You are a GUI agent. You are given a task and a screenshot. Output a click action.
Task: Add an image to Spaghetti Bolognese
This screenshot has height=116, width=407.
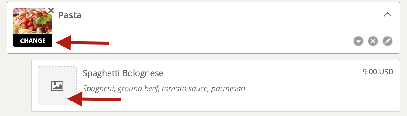coord(57,86)
